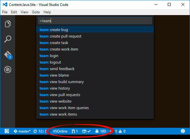Select the team login command
The width and height of the screenshot is (190, 139).
click(x=95, y=56)
